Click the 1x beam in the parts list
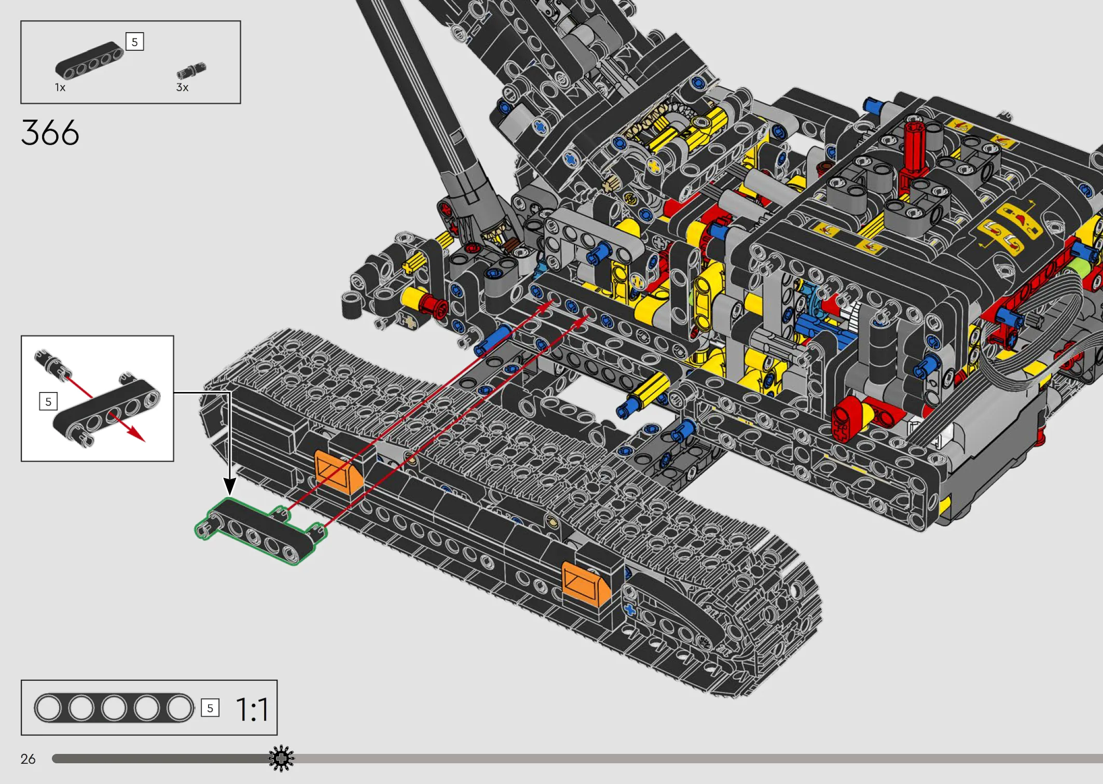This screenshot has height=784, width=1103. 90,60
